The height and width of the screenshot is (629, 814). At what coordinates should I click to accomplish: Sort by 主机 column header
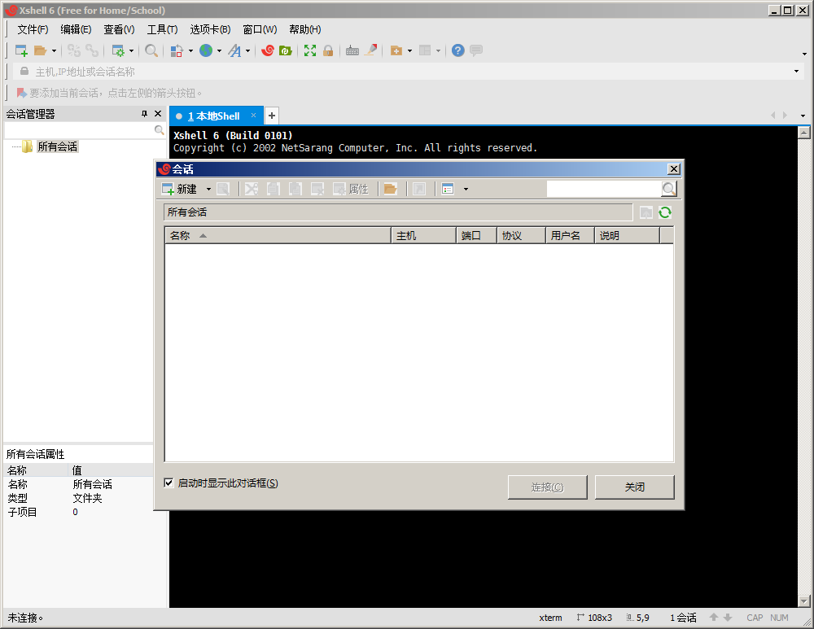[423, 236]
